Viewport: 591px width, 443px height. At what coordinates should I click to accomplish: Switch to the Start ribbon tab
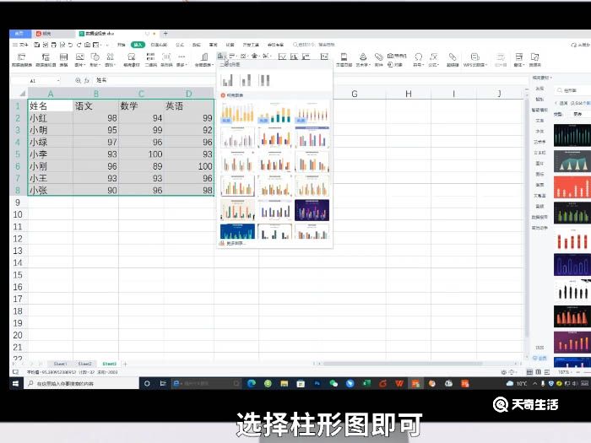tap(121, 45)
